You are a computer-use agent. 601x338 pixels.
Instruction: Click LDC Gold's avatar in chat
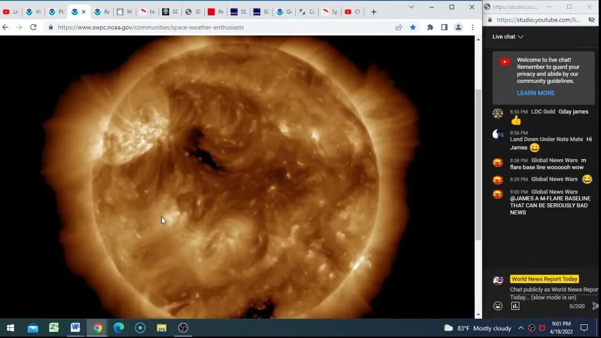pyautogui.click(x=498, y=113)
